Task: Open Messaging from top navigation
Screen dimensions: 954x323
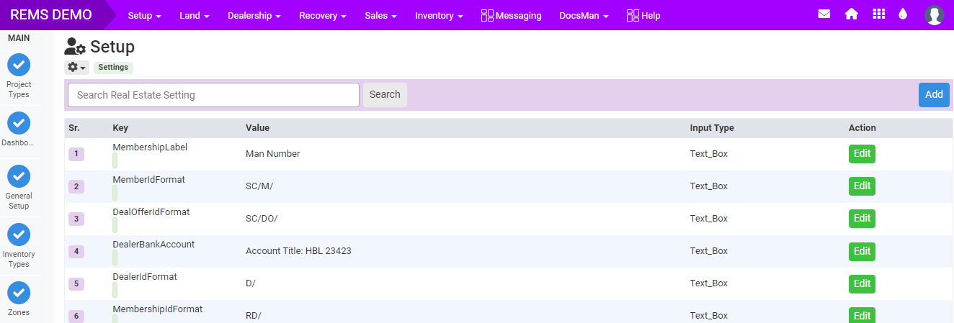Action: click(511, 16)
